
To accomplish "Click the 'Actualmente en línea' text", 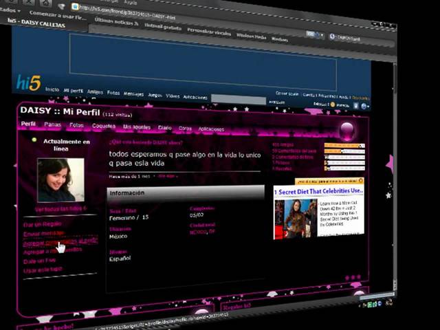I will pos(66,145).
